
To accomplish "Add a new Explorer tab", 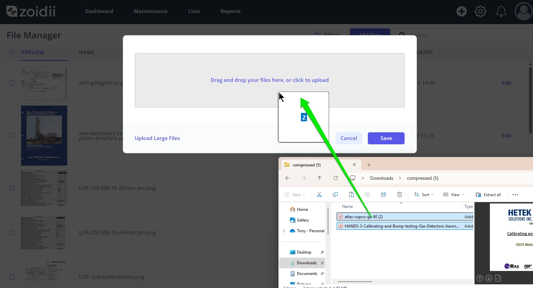I will pyautogui.click(x=369, y=165).
